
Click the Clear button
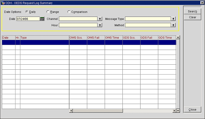coord(192,17)
